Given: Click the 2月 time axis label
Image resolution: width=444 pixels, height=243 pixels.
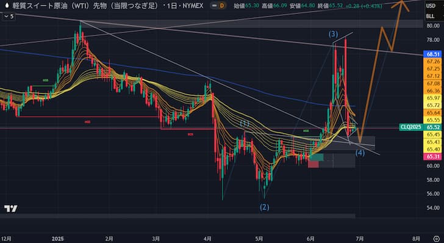Looking at the screenshot, I should coord(109,239).
